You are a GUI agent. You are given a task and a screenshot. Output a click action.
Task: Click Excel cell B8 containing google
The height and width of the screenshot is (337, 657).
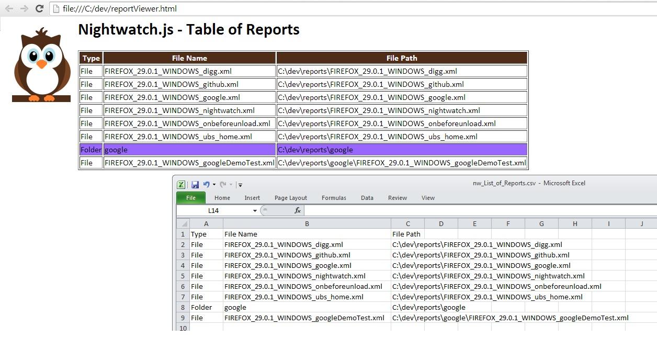tap(307, 307)
